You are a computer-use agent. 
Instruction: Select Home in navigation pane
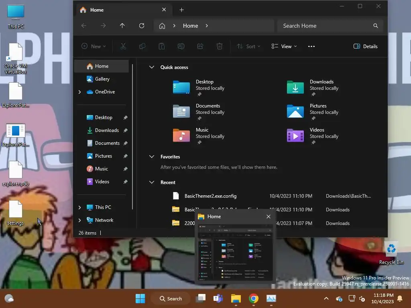[102, 66]
